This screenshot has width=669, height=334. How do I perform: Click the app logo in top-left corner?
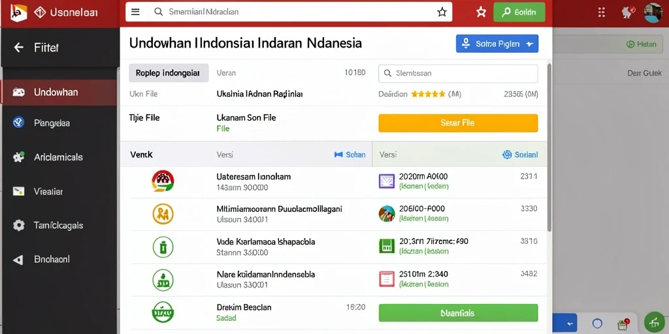pyautogui.click(x=18, y=12)
